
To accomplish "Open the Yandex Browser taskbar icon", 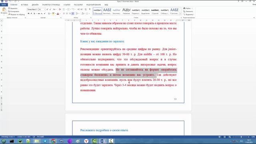I will pyautogui.click(x=86, y=141).
